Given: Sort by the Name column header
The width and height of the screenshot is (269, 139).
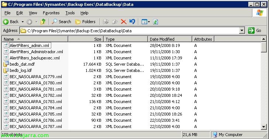Looking at the screenshot, I should click(x=35, y=39).
